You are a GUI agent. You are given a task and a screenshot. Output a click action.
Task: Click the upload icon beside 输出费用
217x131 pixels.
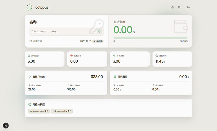153,85
